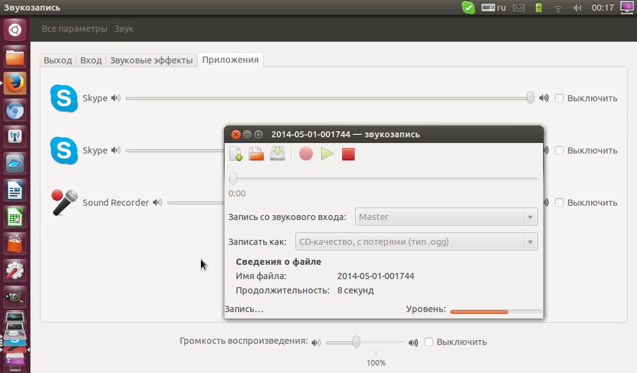Click the Sound Recorder microphone icon

tap(64, 202)
